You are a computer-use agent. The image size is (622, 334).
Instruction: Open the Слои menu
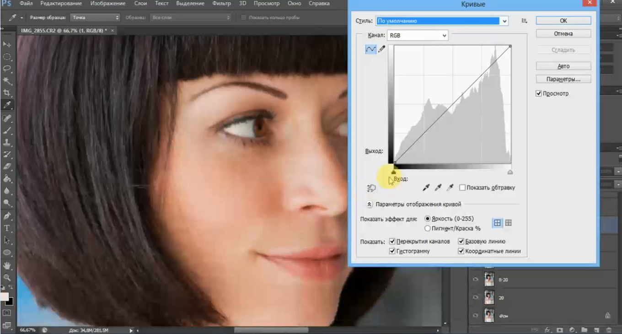click(140, 4)
